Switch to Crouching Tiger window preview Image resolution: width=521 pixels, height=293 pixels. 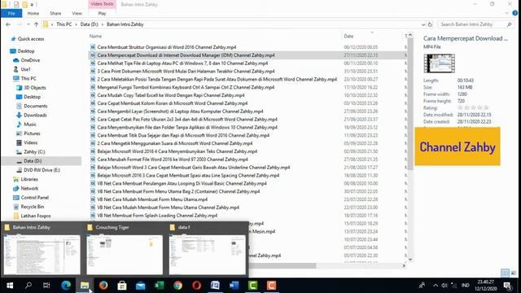[x=125, y=251]
